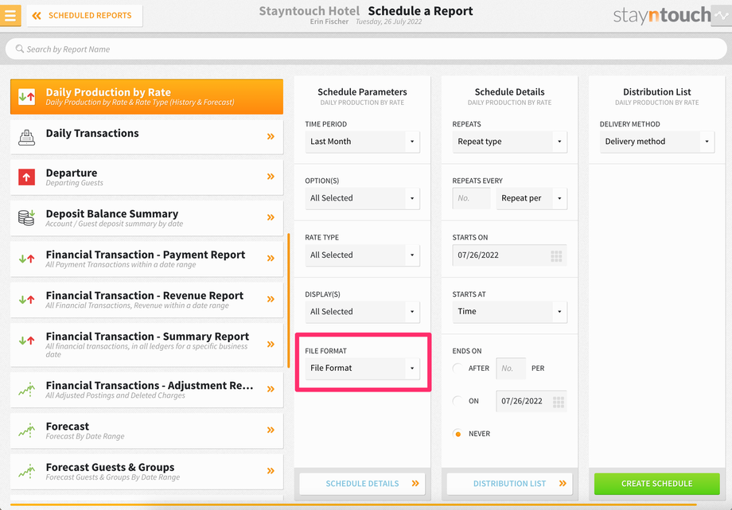Open the Starts At Time dropdown
This screenshot has height=510, width=732.
tap(509, 312)
